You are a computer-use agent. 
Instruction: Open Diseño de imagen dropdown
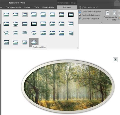pyautogui.click(x=89, y=19)
